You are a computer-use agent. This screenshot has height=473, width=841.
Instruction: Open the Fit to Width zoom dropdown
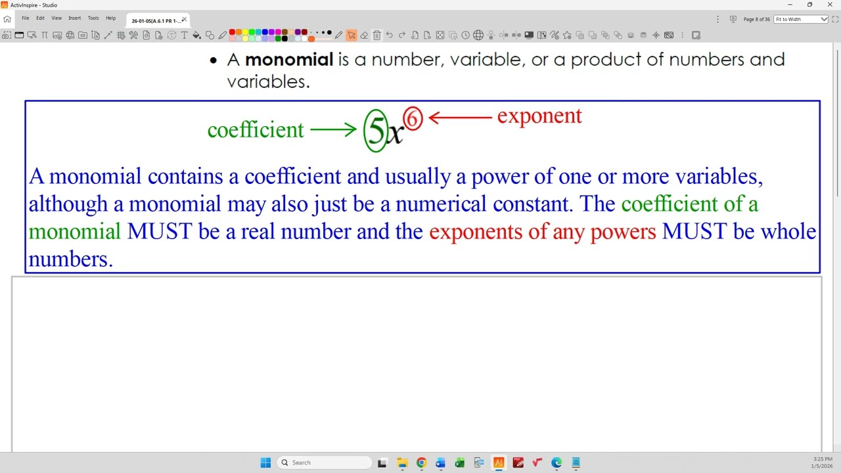tap(801, 19)
